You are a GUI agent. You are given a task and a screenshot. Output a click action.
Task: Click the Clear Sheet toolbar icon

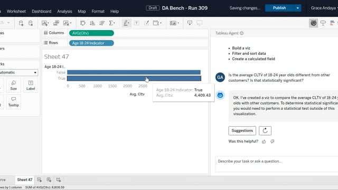pyautogui.click(x=67, y=23)
